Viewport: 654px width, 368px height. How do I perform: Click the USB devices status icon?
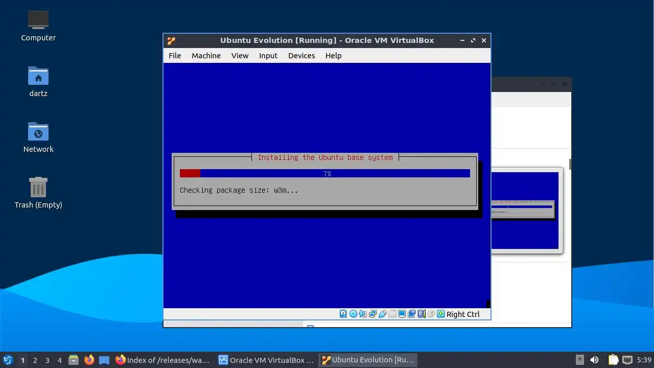tap(382, 314)
